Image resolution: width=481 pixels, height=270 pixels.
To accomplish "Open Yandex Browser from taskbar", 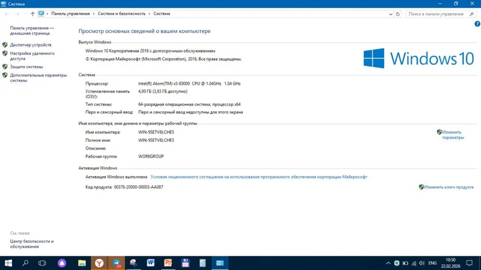I will (99, 263).
